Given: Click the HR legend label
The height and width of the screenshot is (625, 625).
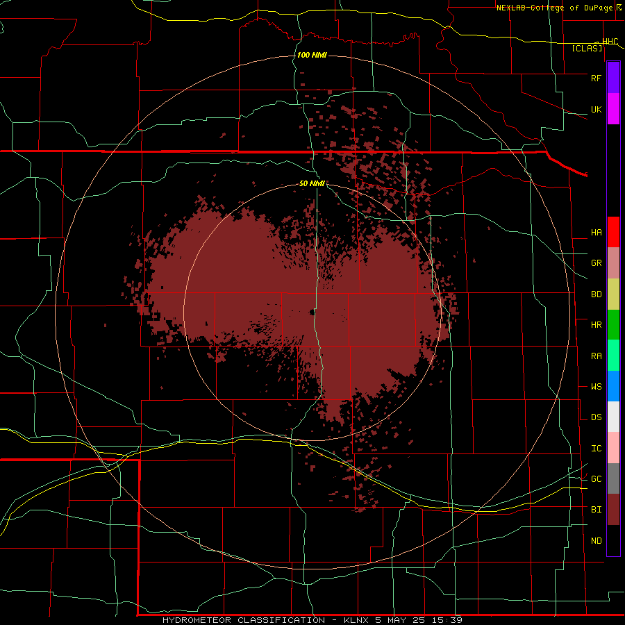Looking at the screenshot, I should pos(596,325).
